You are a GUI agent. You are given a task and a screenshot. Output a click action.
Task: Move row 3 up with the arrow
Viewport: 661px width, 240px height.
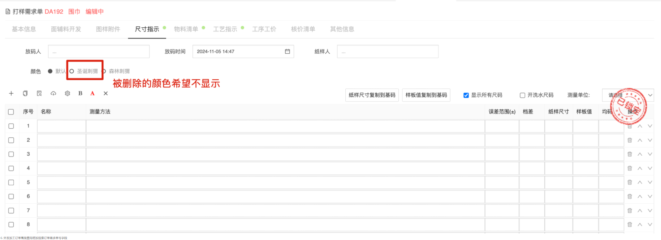click(x=640, y=154)
